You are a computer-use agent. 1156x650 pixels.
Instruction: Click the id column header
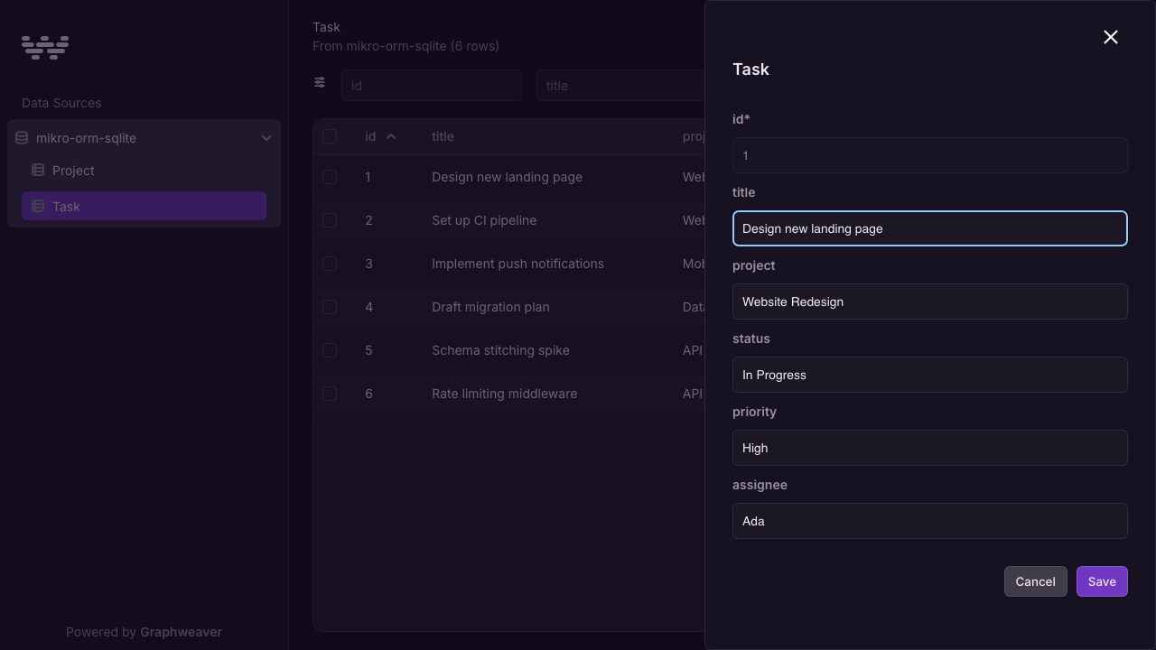pyautogui.click(x=370, y=136)
